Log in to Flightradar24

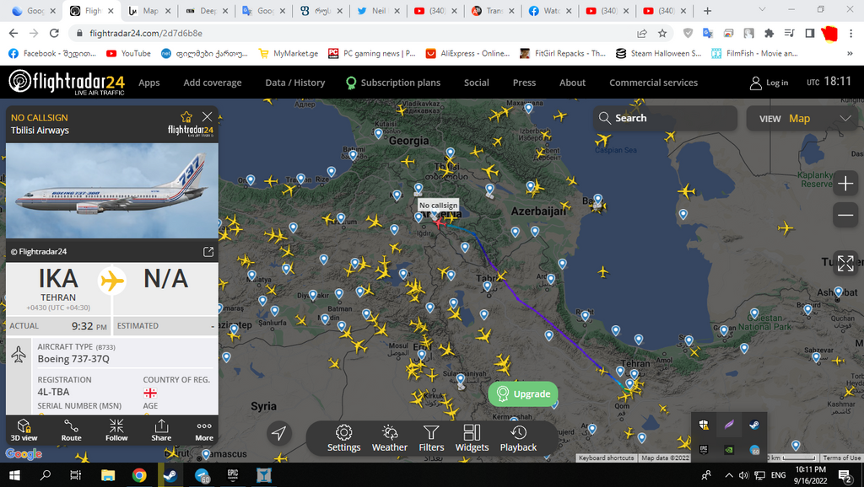click(x=769, y=83)
